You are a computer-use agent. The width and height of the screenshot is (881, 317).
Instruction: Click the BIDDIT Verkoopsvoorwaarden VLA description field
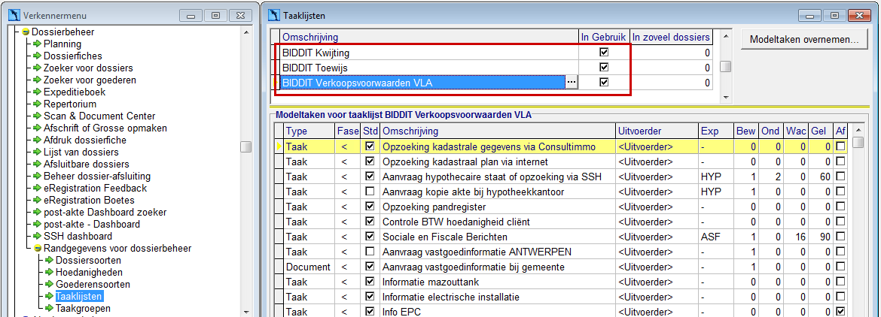422,83
